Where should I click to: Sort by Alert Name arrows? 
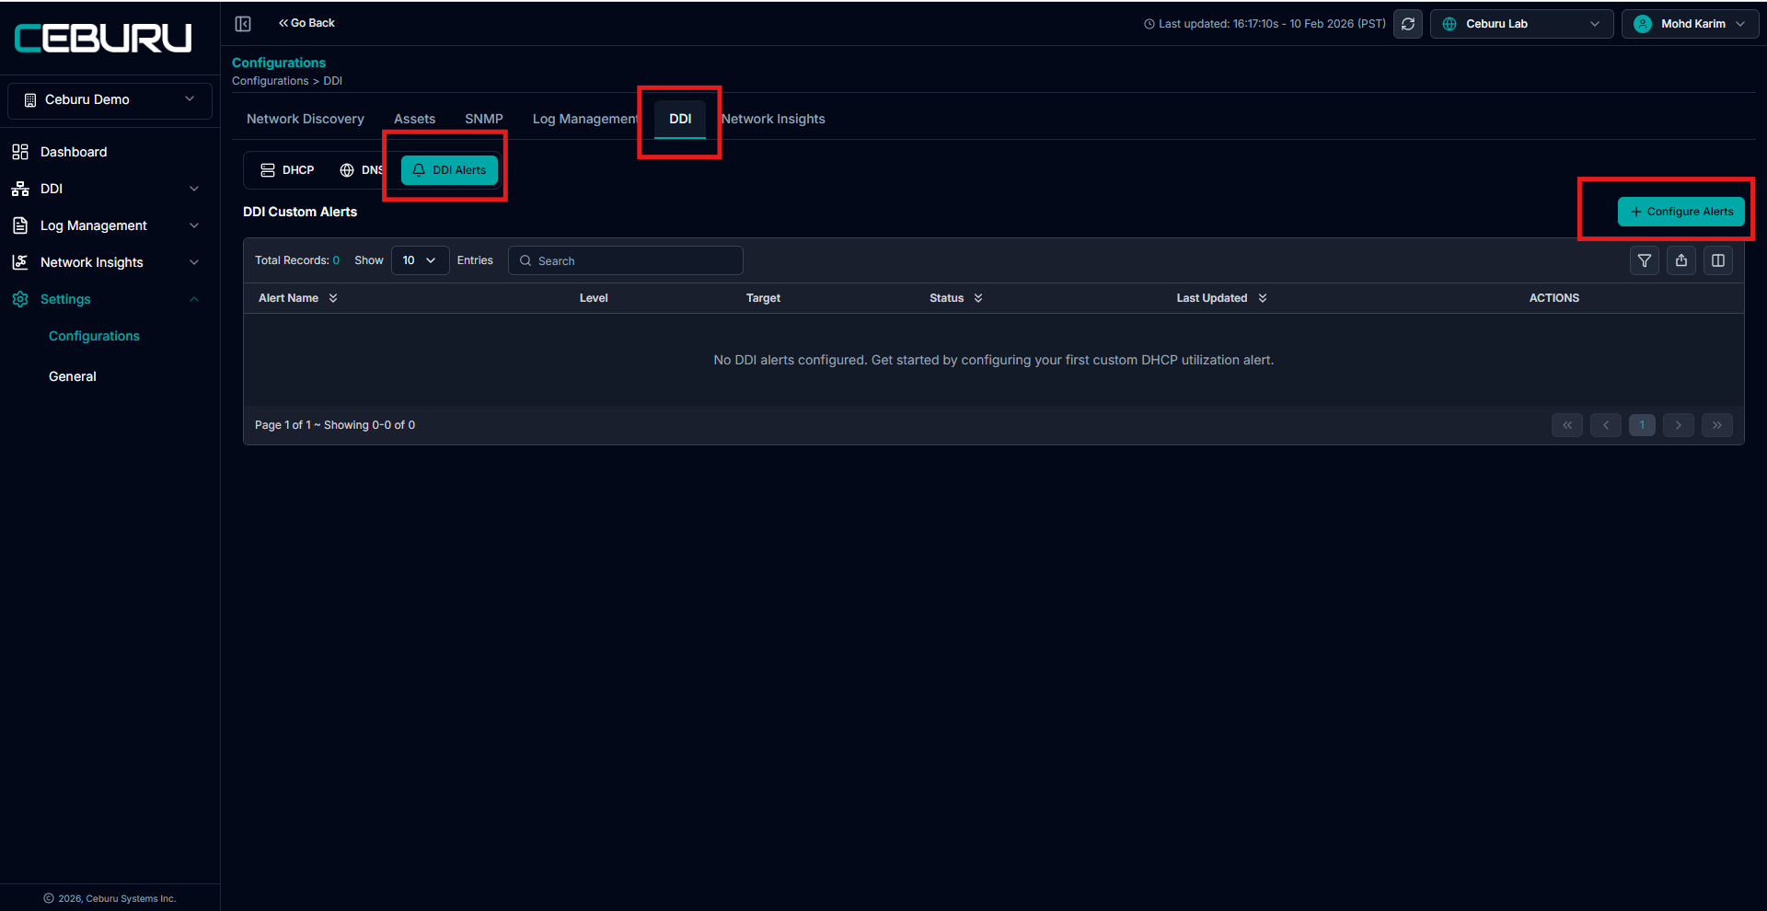(x=333, y=298)
